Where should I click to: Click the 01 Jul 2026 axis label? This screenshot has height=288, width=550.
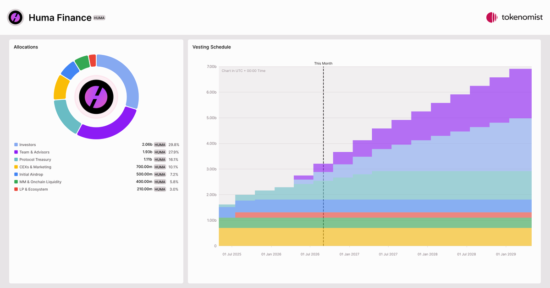[x=310, y=254]
